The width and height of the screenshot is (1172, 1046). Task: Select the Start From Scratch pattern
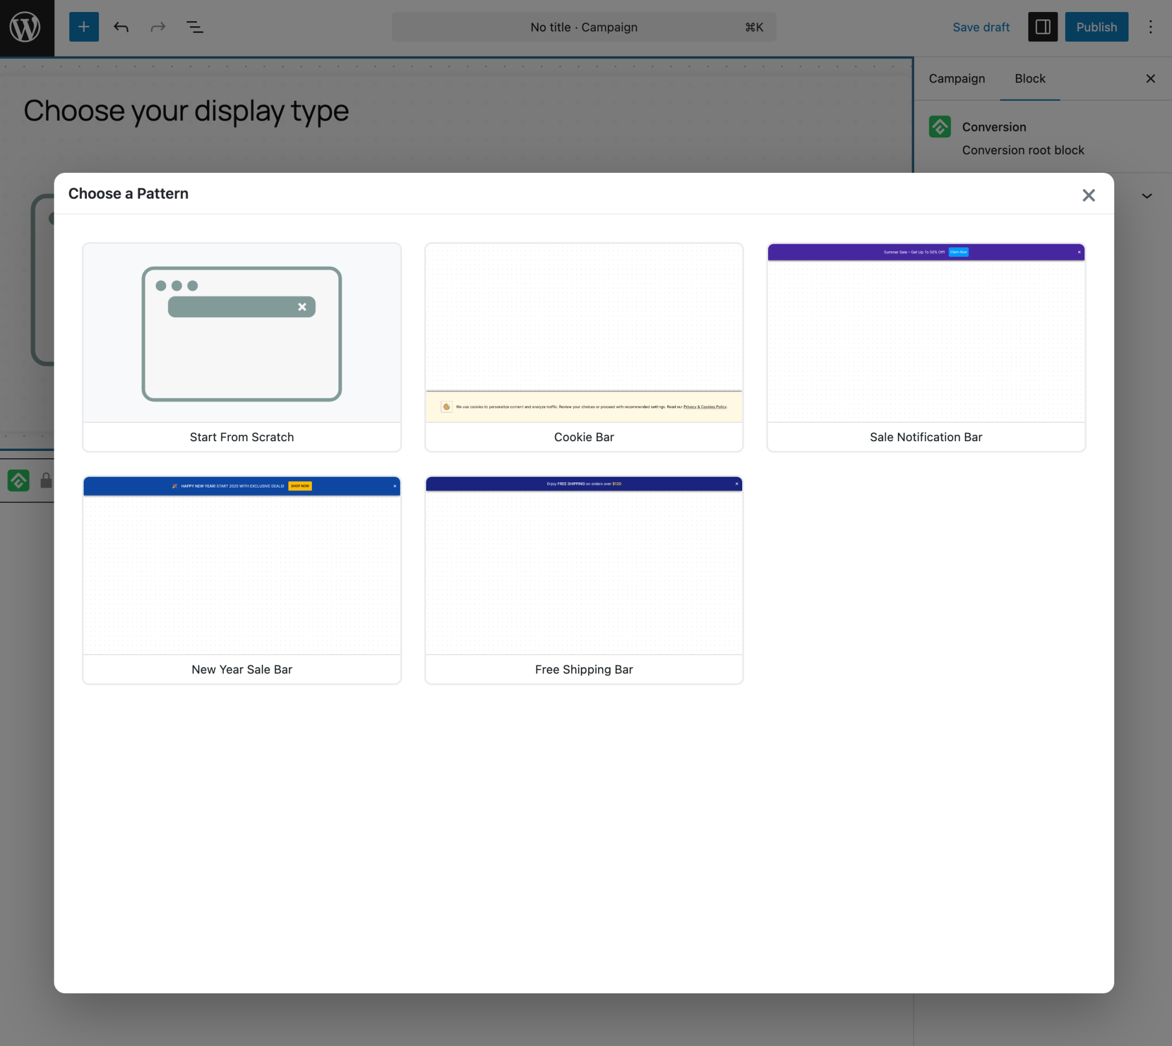tap(241, 347)
